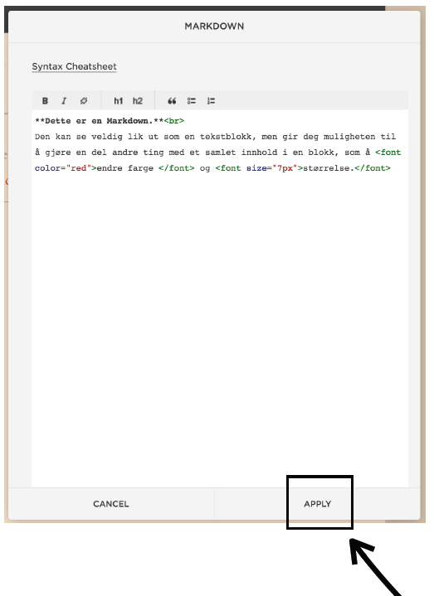Screen dimensions: 434x596
Task: Click the word 'muligheten' in editor
Action: pos(349,137)
